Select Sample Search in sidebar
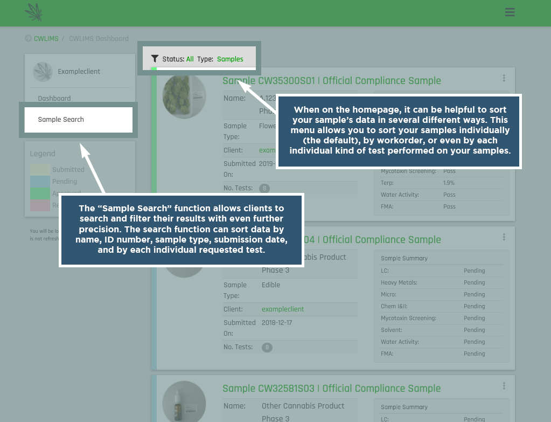 tap(78, 120)
